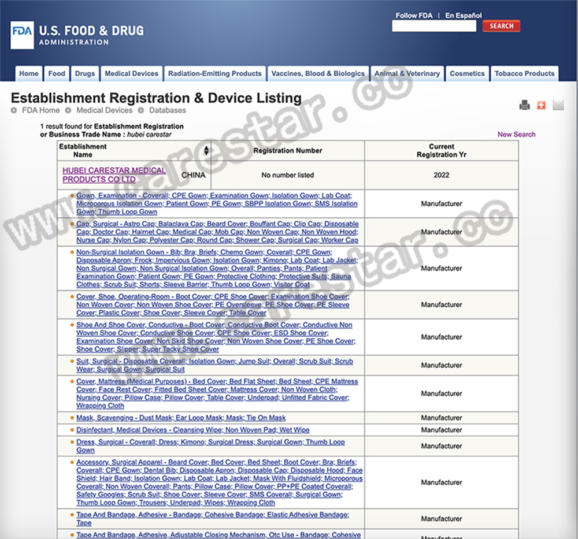This screenshot has width=578, height=539.
Task: Click the CHINA country text
Action: coord(193,175)
